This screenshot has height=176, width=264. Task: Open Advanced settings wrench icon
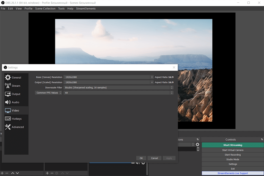(x=8, y=127)
